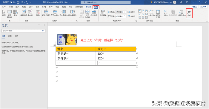This screenshot has height=109, width=209.
Task: Open the 开始 home tab
Action: pos(11,7)
